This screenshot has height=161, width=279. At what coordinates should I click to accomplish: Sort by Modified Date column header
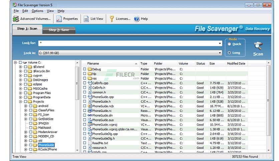point(237,64)
